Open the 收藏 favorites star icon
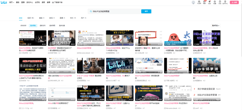Image resolution: width=242 pixels, height=110 pixels. pos(215,2)
